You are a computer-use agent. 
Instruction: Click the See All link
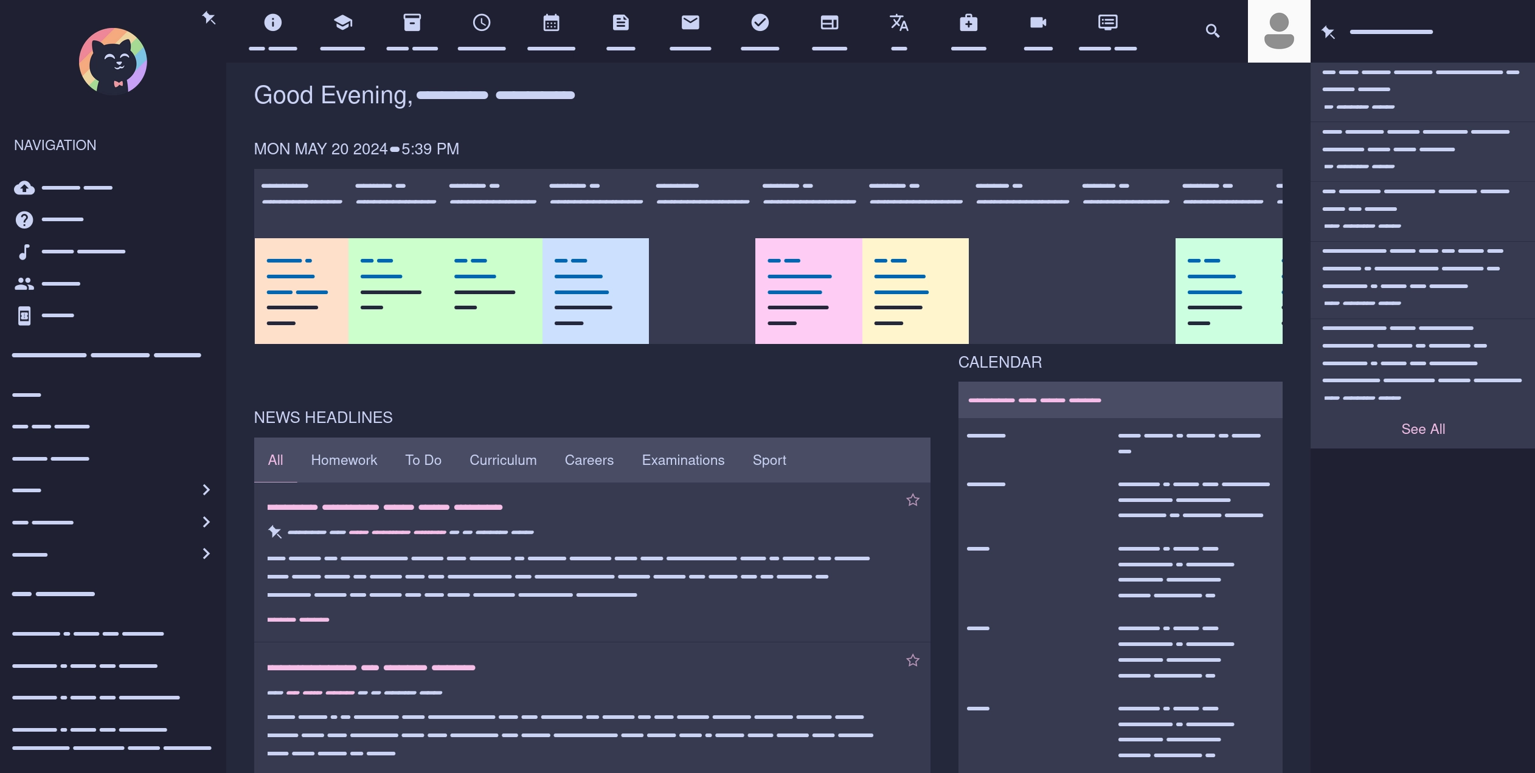click(1422, 429)
